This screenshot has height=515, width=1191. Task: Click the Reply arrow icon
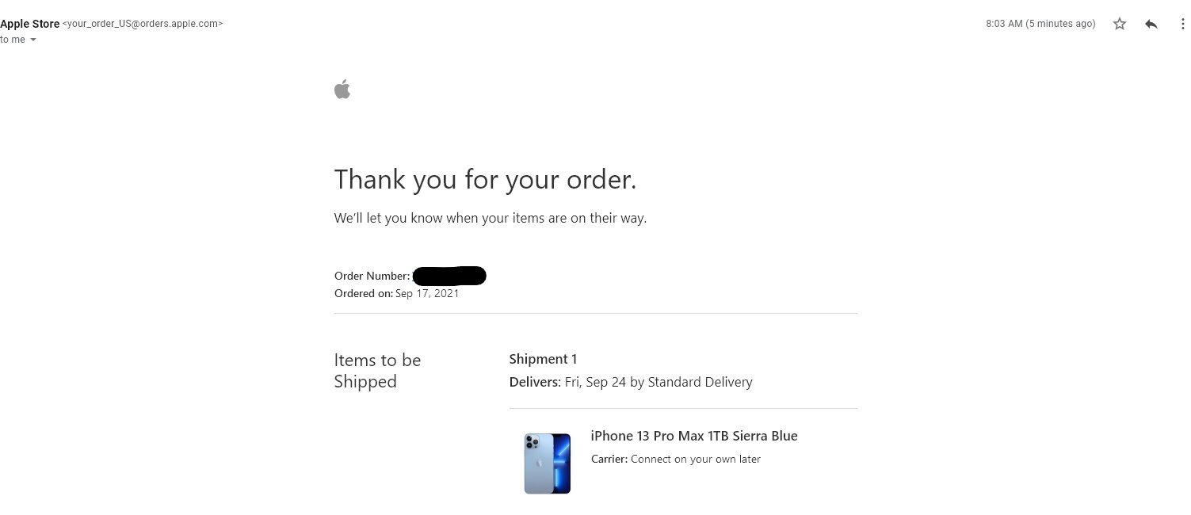[x=1151, y=24]
